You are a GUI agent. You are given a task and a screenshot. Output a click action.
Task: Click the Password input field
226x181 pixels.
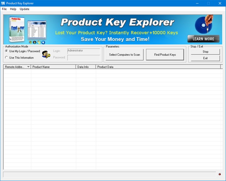(84, 58)
